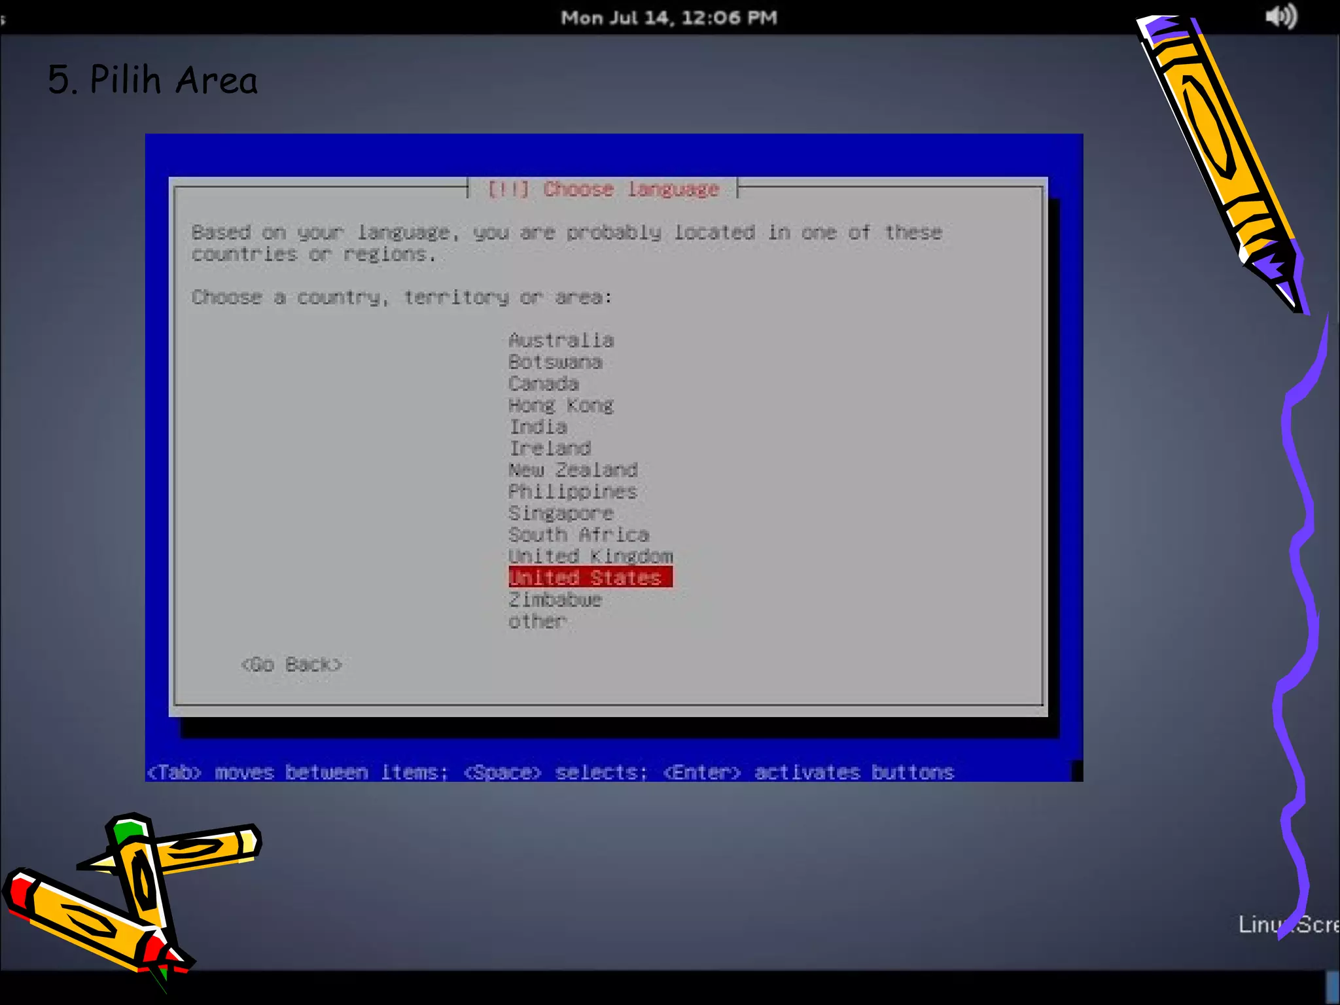1340x1005 pixels.
Task: Choose United Kingdom option
Action: [x=590, y=556]
